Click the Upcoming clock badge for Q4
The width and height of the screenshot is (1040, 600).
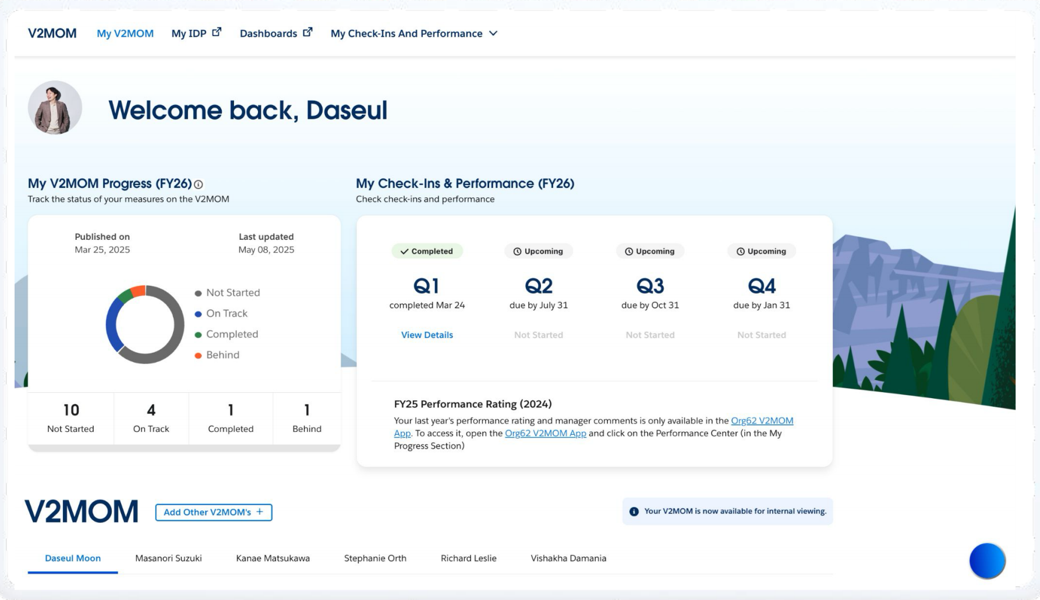(762, 251)
